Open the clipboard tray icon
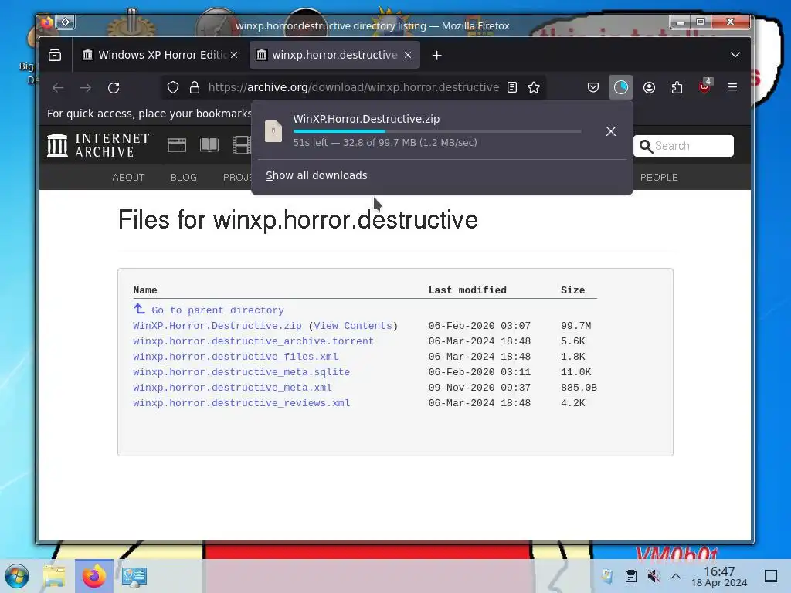 point(630,576)
